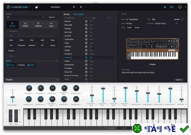Open the MIDI settings round icon

pos(180,7)
